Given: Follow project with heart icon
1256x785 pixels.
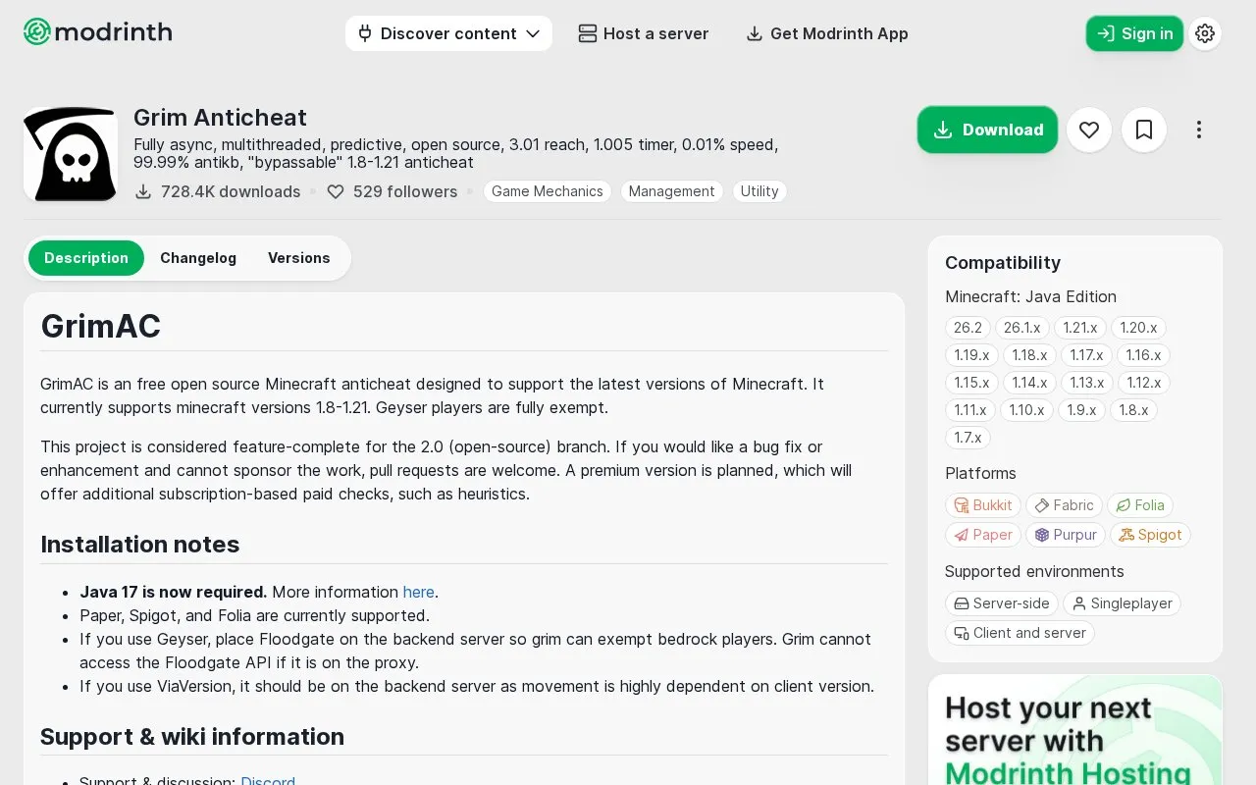Looking at the screenshot, I should tap(1089, 130).
